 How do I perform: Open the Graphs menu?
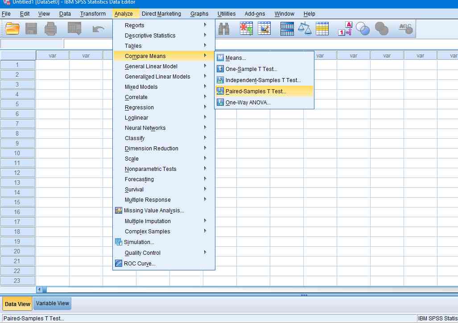click(x=199, y=14)
